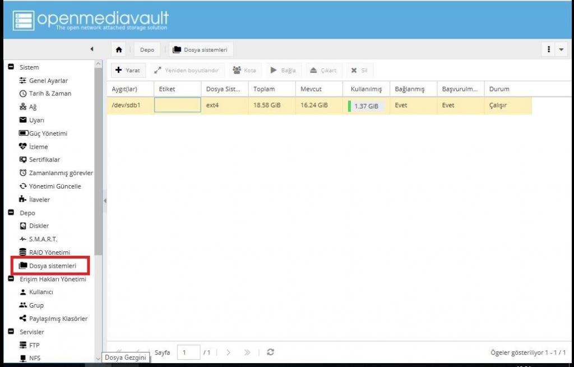
Task: Jump to the last page arrow
Action: coord(247,352)
